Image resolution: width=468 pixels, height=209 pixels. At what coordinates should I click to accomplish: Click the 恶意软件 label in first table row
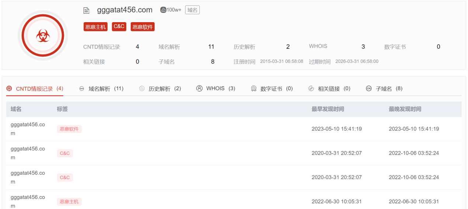tap(69, 129)
